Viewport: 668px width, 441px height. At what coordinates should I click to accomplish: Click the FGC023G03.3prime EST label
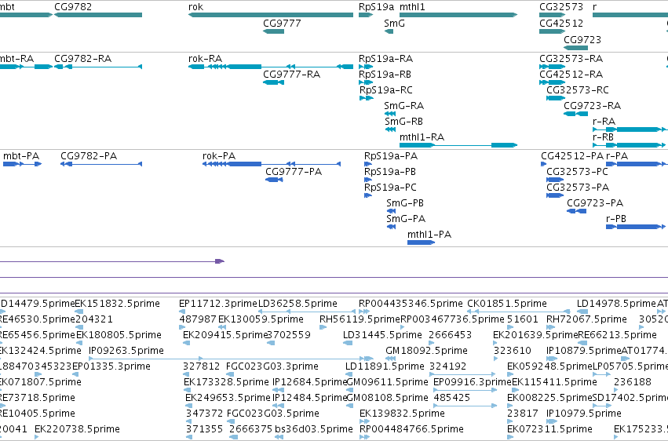click(272, 366)
